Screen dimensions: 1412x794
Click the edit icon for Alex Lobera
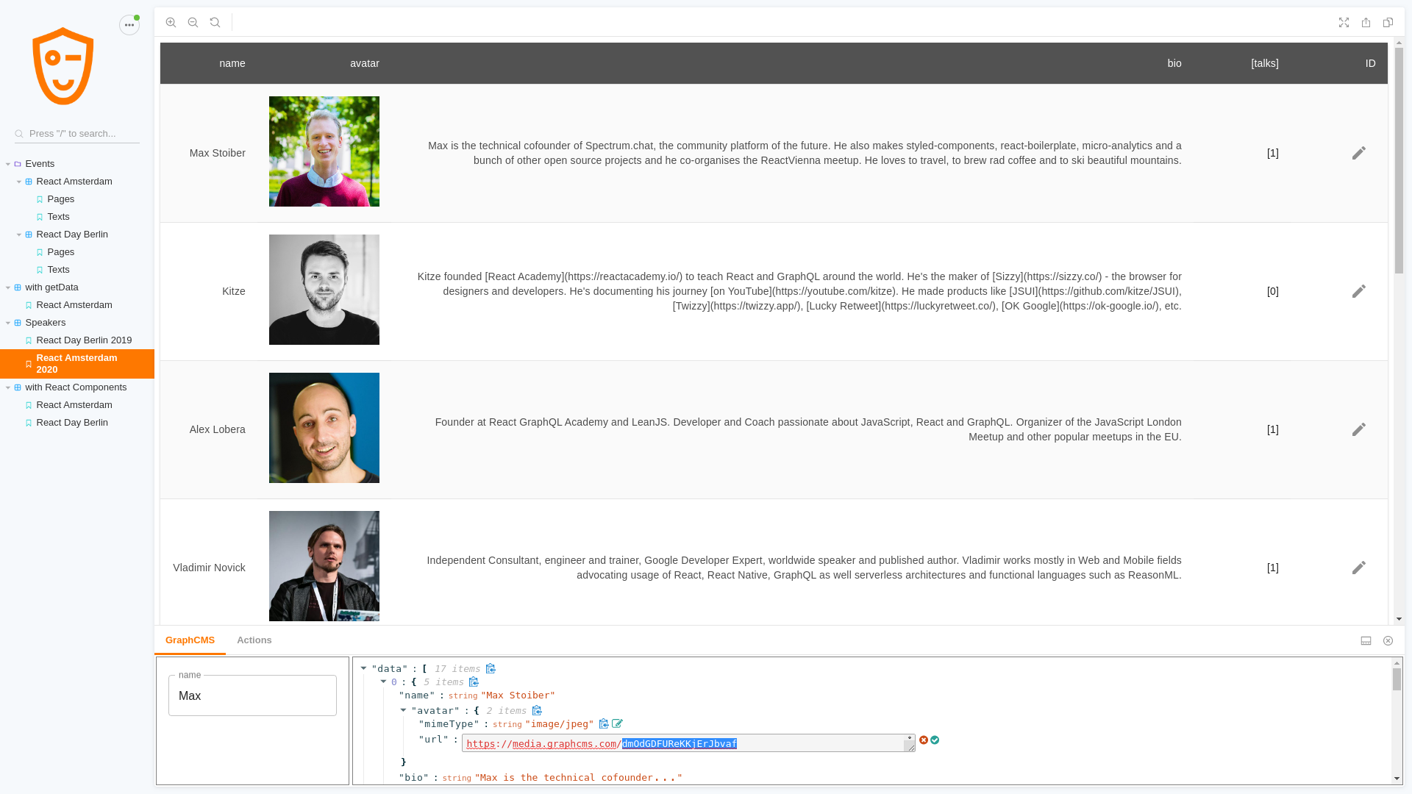pyautogui.click(x=1358, y=429)
